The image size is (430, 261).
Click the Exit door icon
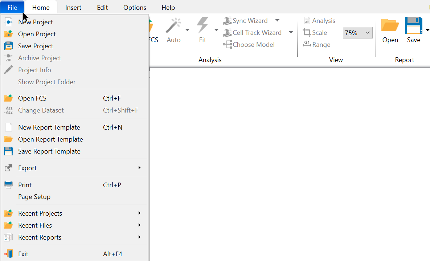click(x=8, y=254)
